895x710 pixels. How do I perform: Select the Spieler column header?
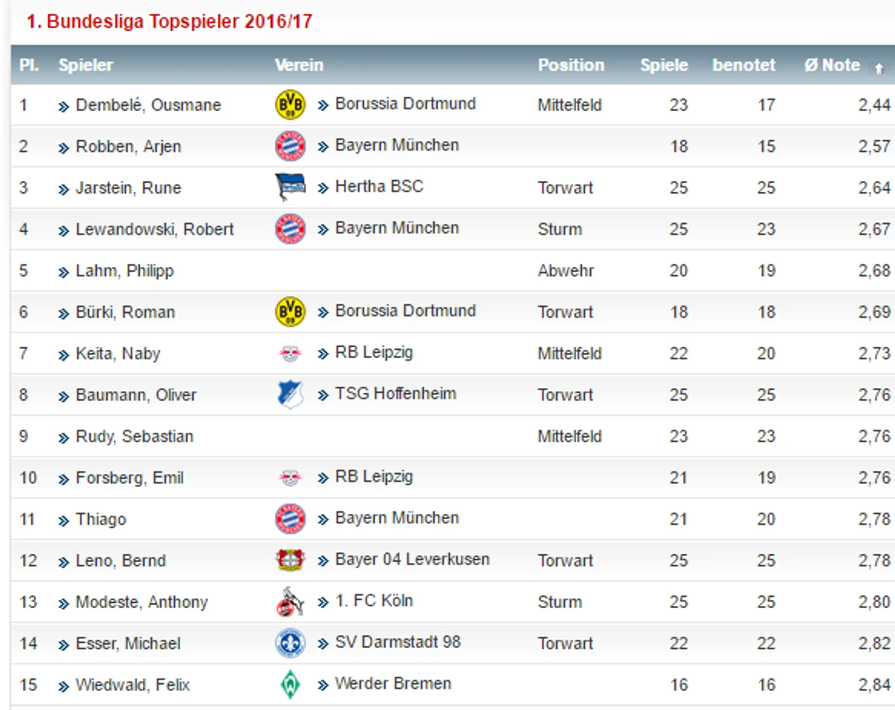(x=86, y=65)
